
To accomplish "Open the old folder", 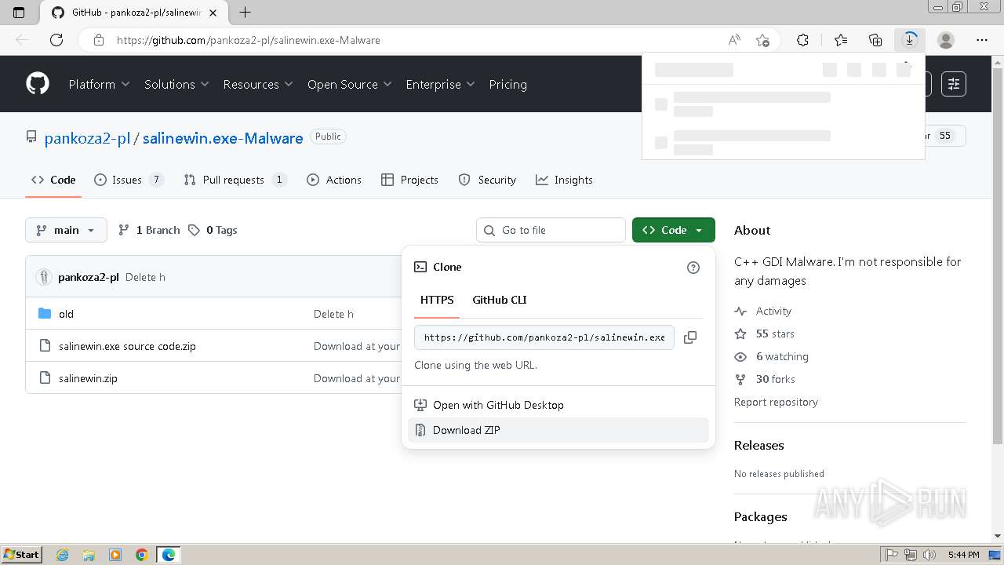I will coord(66,314).
